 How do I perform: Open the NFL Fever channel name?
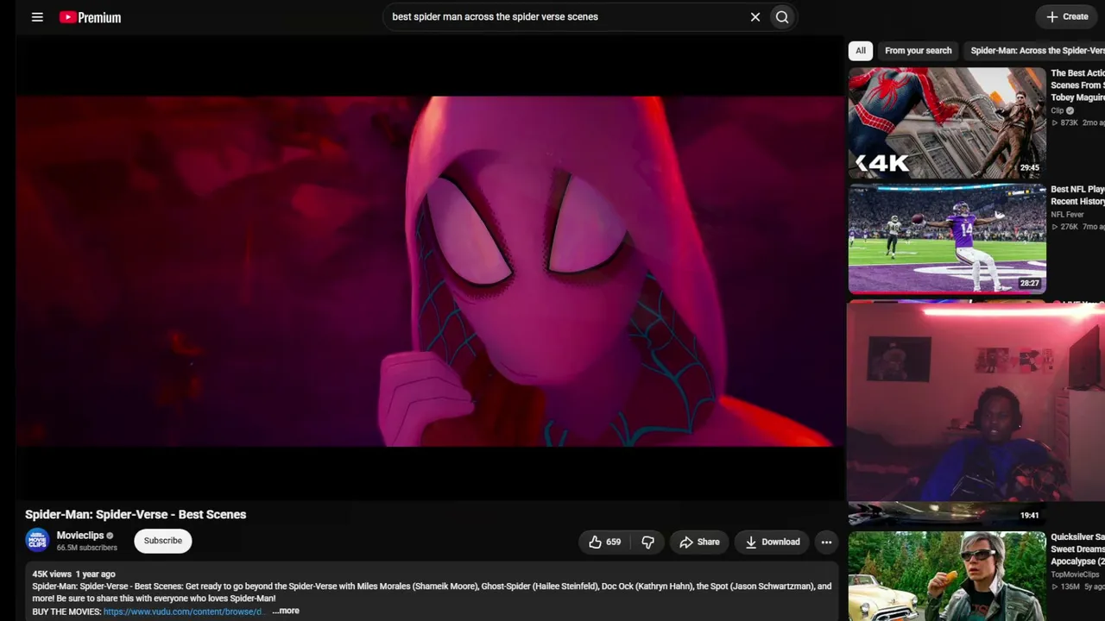coord(1067,214)
